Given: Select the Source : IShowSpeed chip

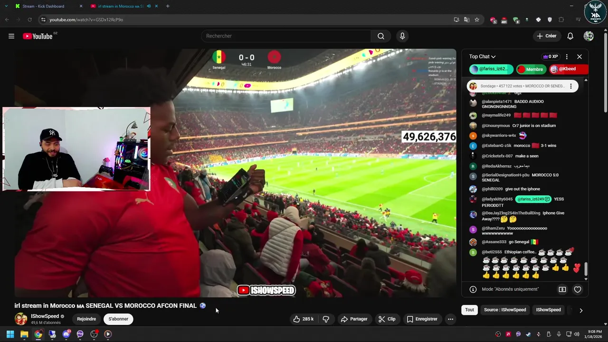Looking at the screenshot, I should pyautogui.click(x=505, y=310).
